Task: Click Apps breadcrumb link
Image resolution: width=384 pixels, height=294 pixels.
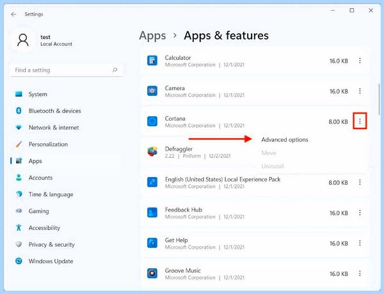Action: pos(152,36)
